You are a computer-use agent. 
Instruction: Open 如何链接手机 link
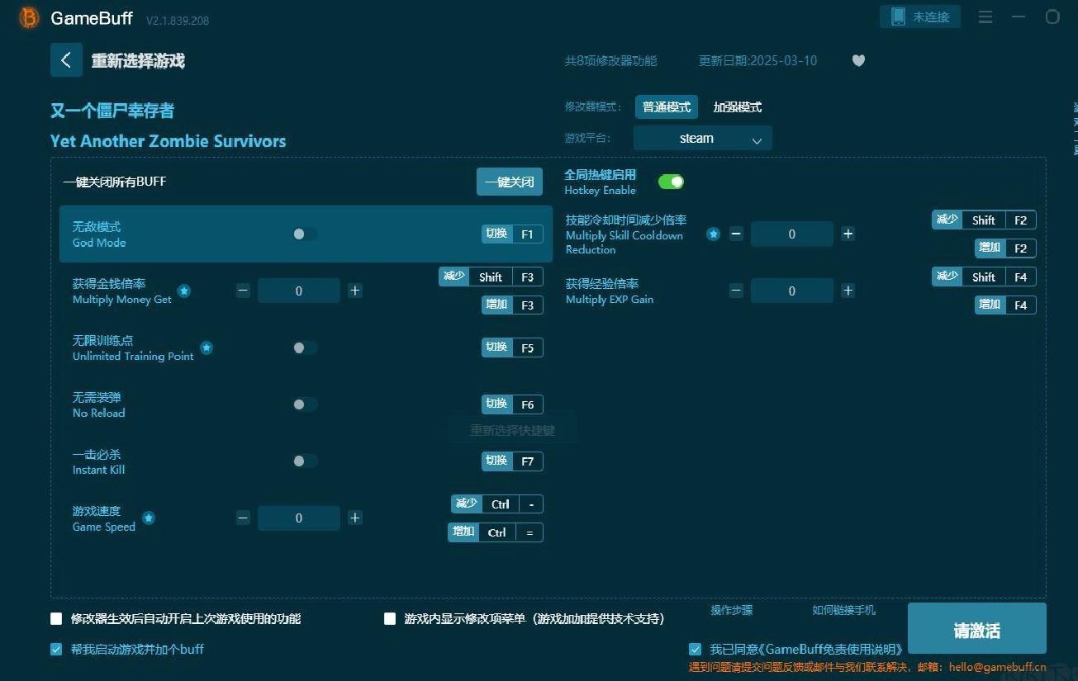[843, 610]
